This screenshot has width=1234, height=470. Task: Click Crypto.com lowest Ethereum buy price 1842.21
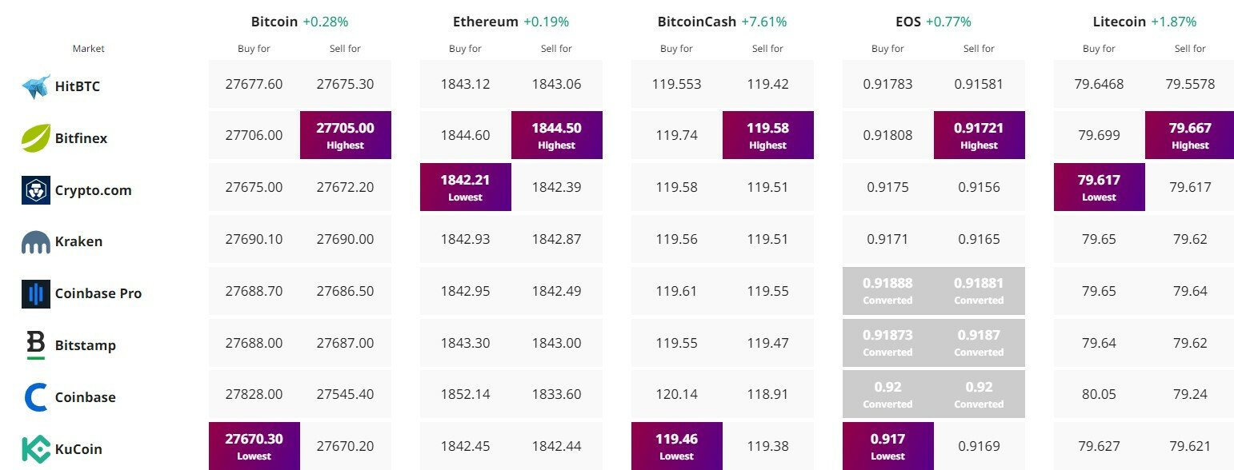466,187
